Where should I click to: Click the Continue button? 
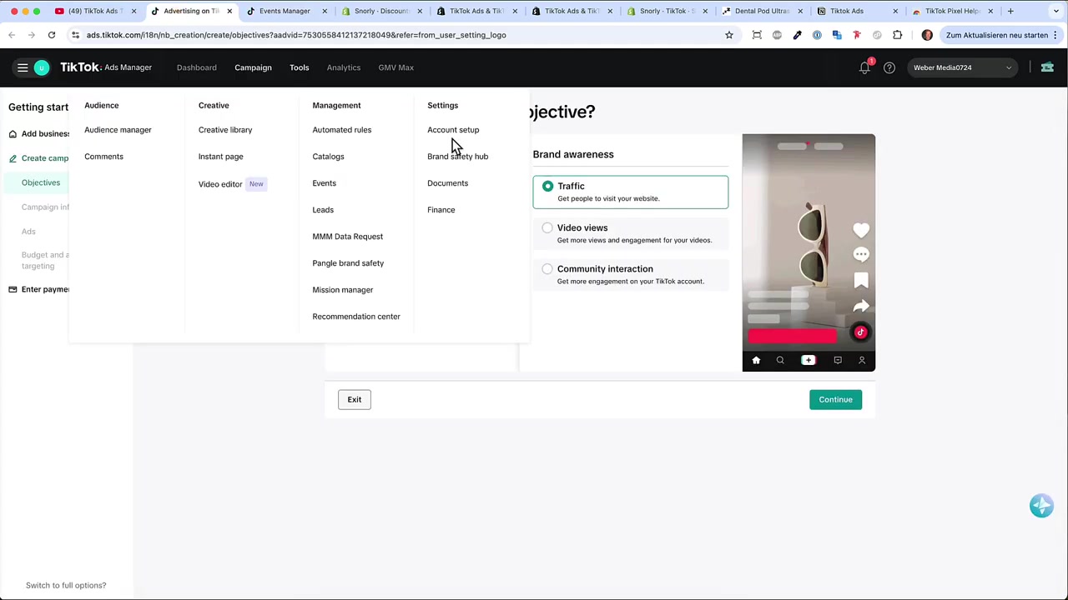click(835, 399)
